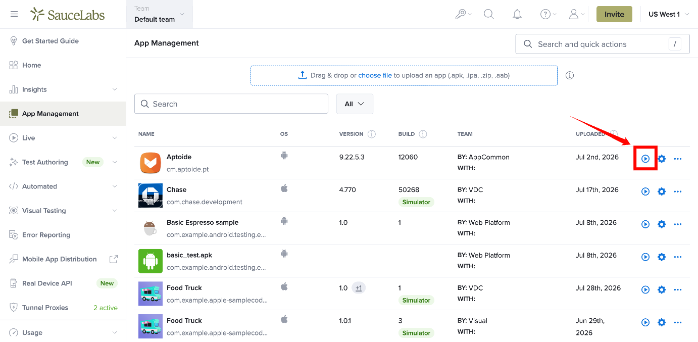Viewport: 698px width, 342px height.
Task: Click the Simulator badge on Chase row
Action: 416,202
